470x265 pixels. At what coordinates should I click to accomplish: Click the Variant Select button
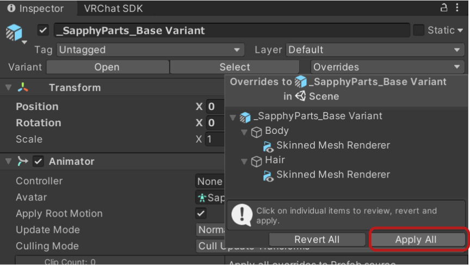(x=234, y=67)
